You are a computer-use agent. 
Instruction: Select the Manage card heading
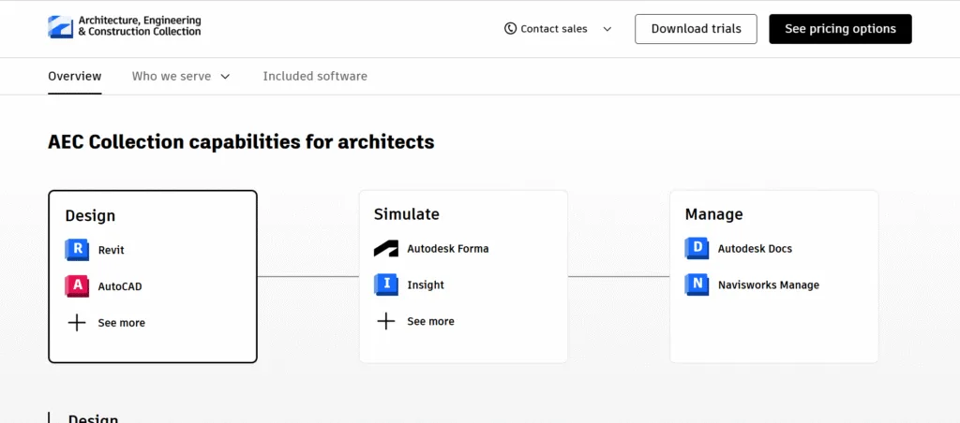tap(713, 214)
